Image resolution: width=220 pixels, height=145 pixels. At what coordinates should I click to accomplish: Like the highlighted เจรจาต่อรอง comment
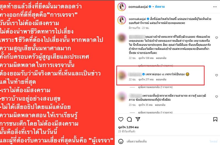216,75
